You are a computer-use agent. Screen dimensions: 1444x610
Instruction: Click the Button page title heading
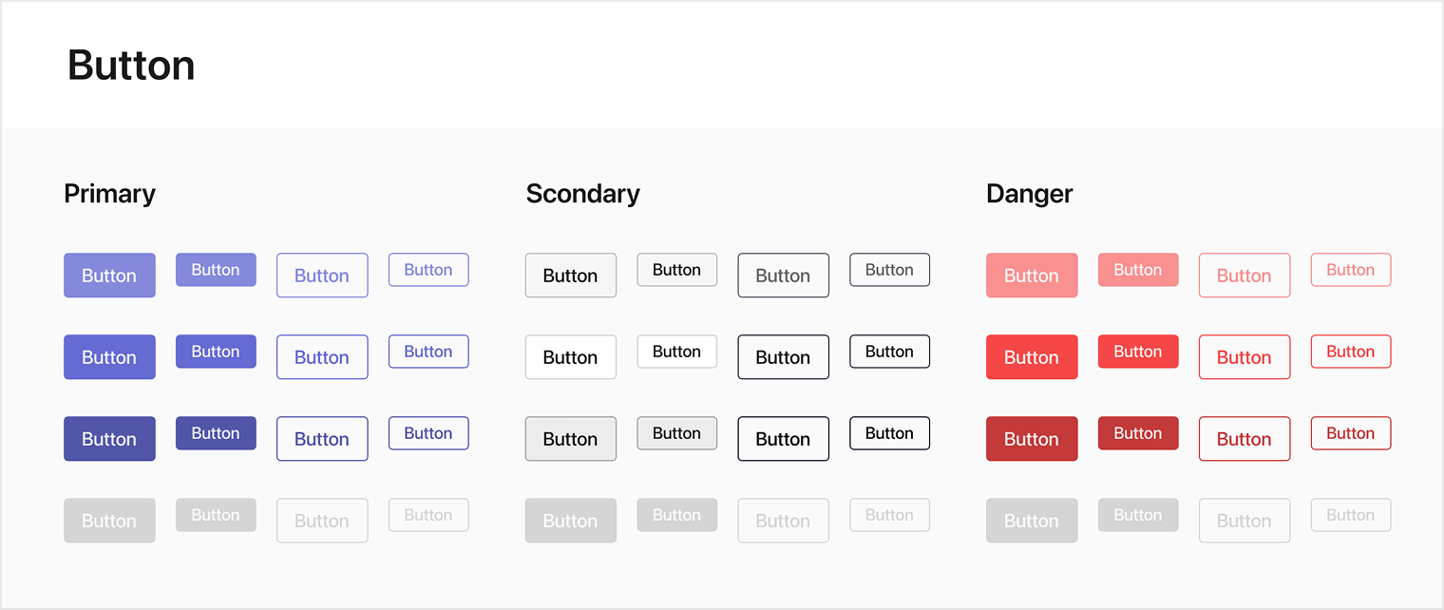pos(130,65)
